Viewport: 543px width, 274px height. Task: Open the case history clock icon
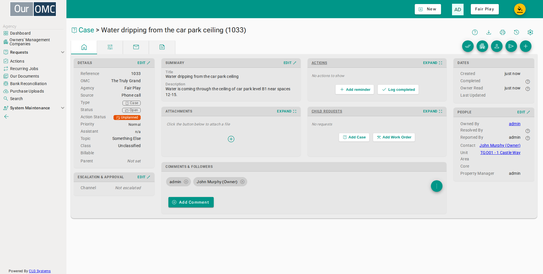(x=516, y=32)
